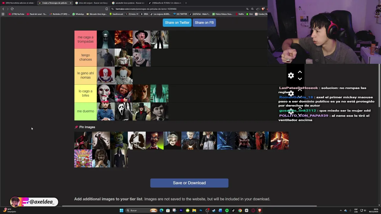Click the Windows taskbar Buscar search box
Image resolution: width=381 pixels, height=214 pixels.
point(141,210)
